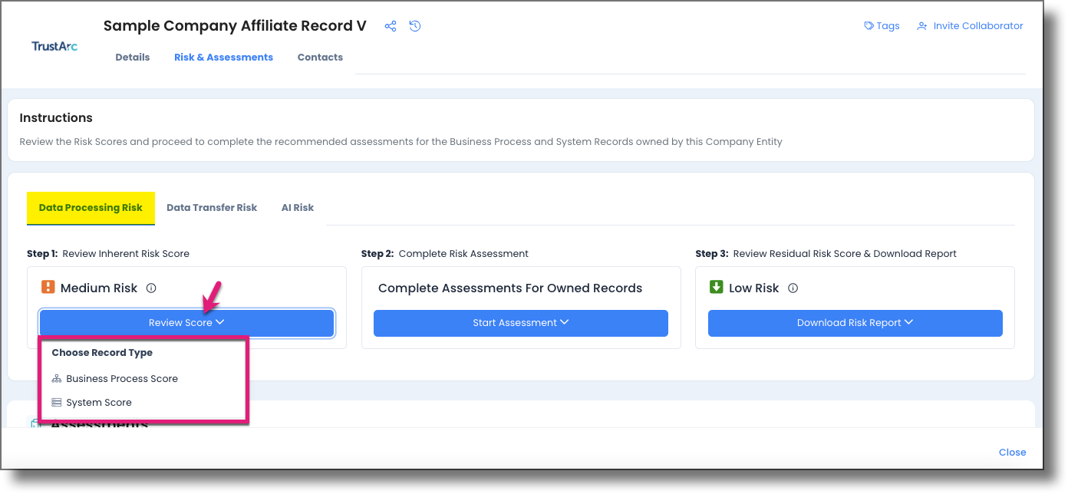Screen dimensions: 1068x494
Task: Click the Choose Record Type header
Action: click(102, 353)
